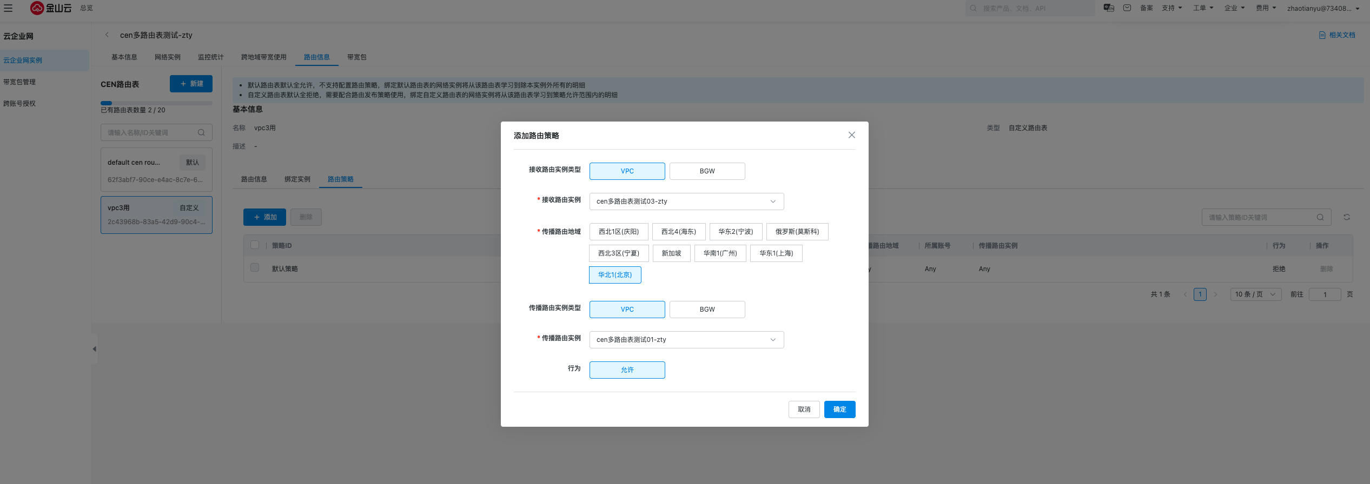Open the 路由策略 sub-tab

[x=341, y=179]
